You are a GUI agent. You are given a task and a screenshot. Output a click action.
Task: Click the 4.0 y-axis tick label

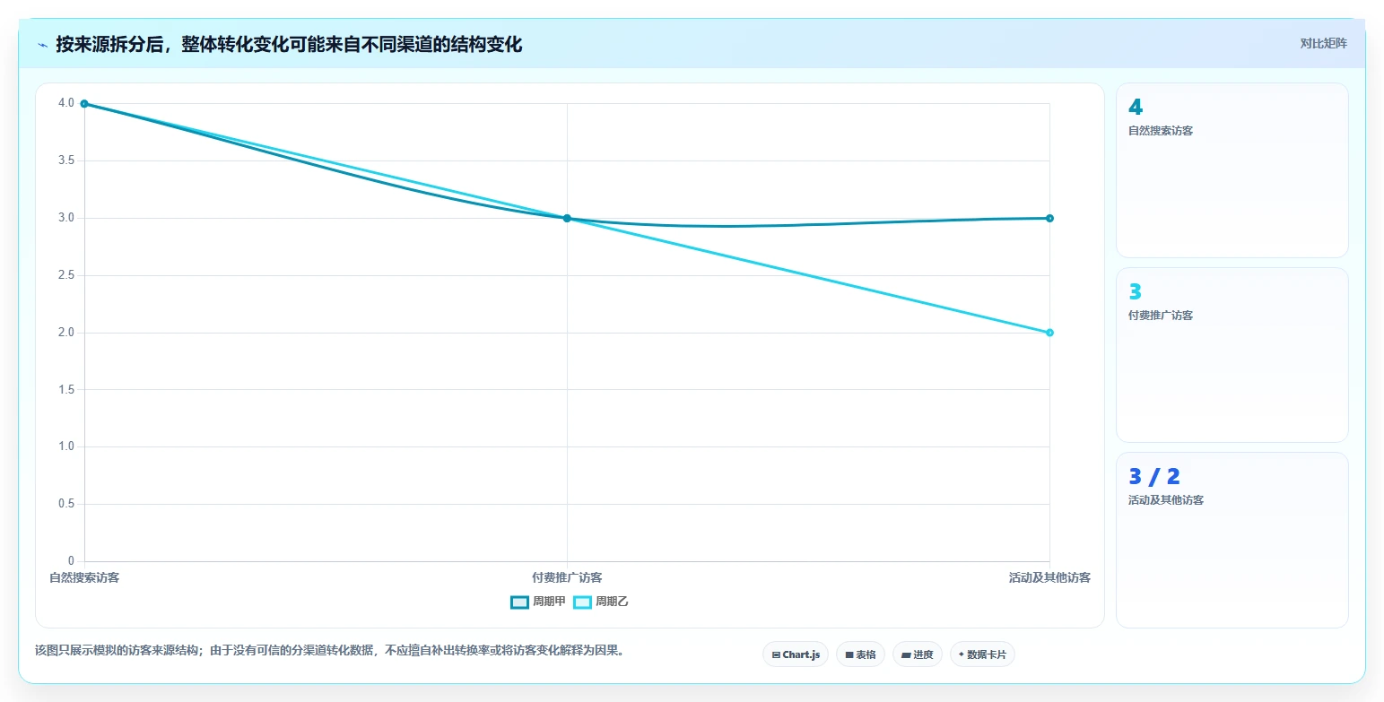(66, 103)
